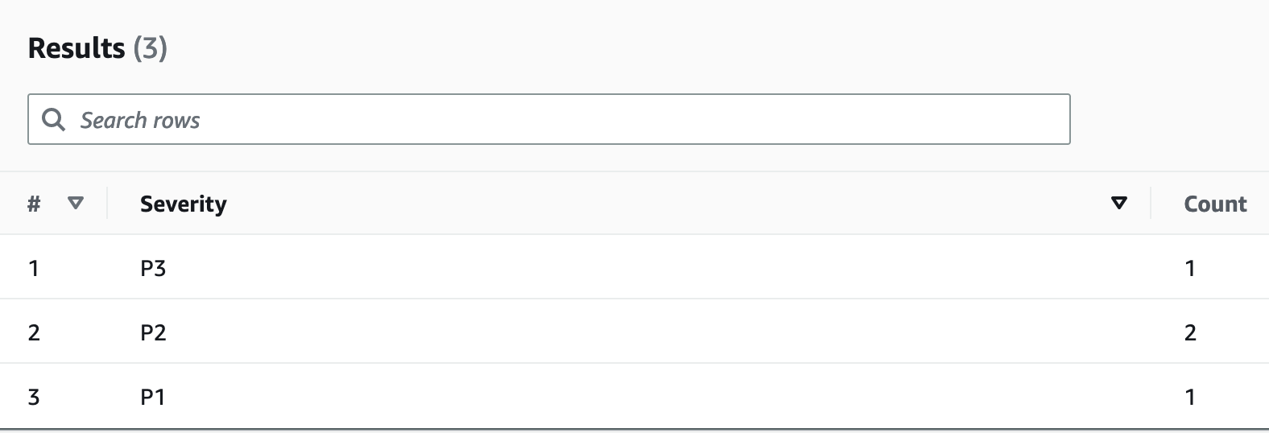The image size is (1269, 433).
Task: Select the P3 severity cell
Action: (x=153, y=268)
